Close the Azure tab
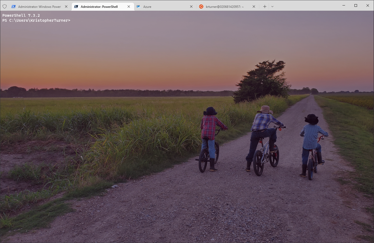Viewport: 374px width, 243px height. [x=191, y=7]
